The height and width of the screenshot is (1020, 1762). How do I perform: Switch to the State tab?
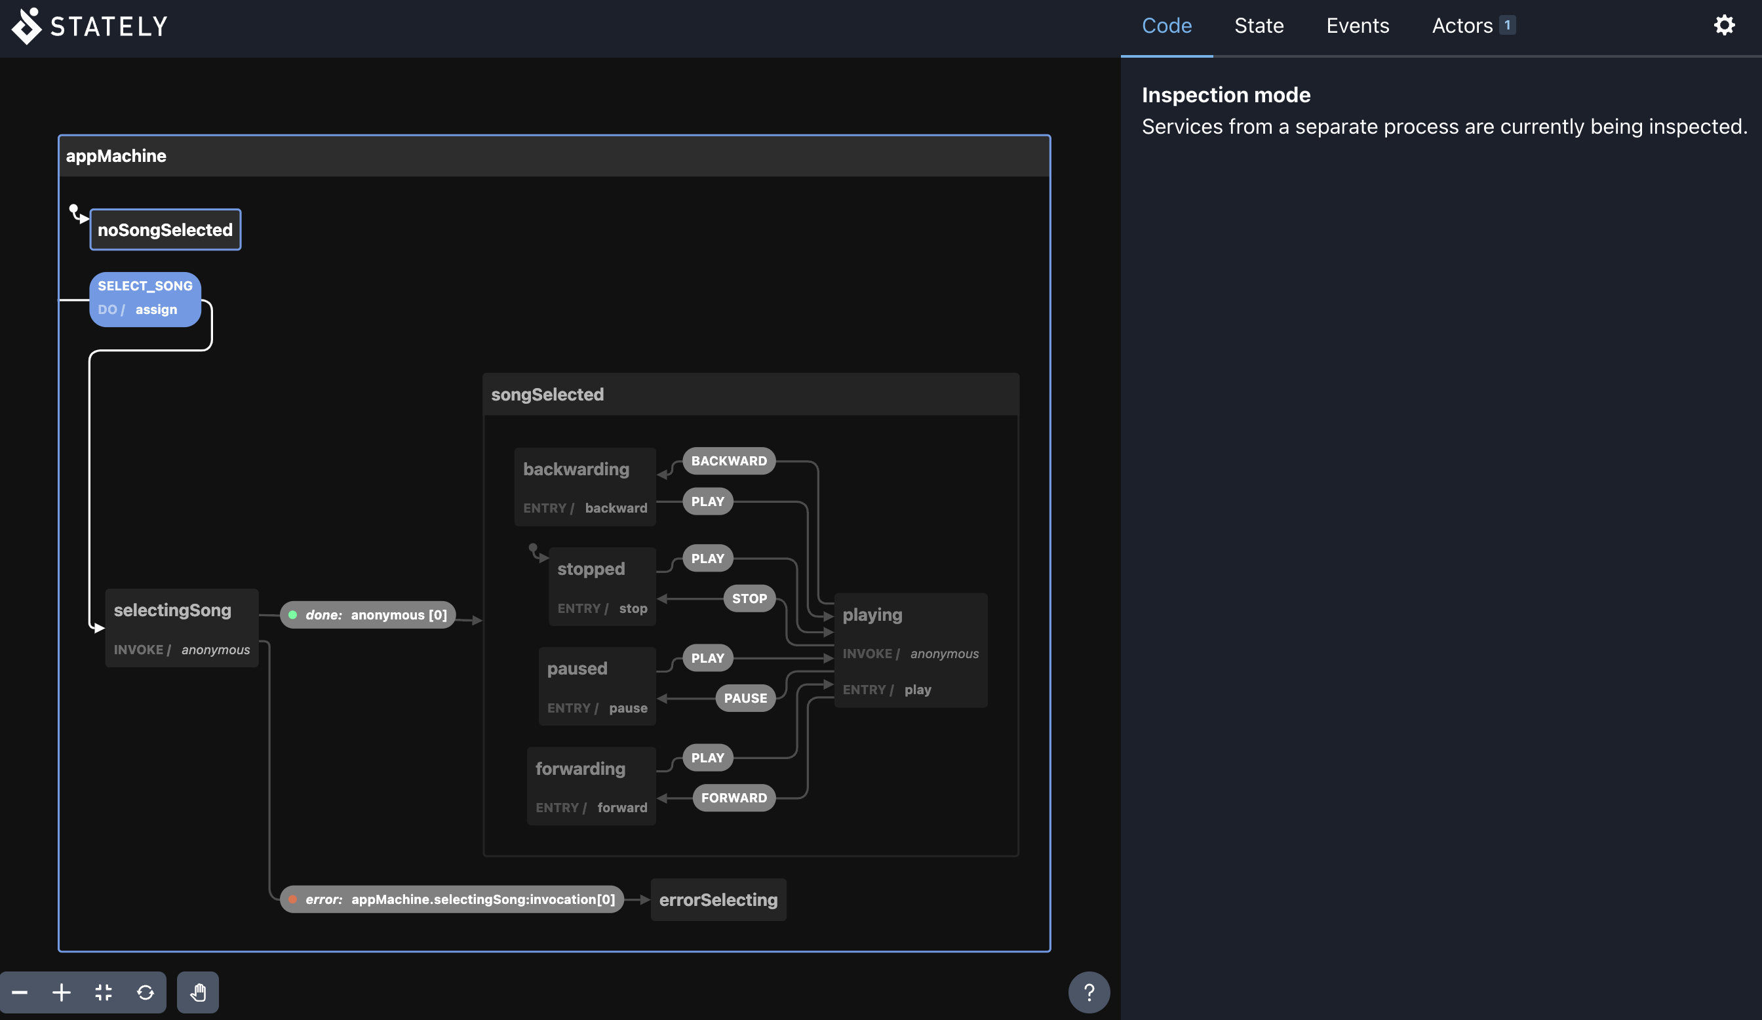1259,25
